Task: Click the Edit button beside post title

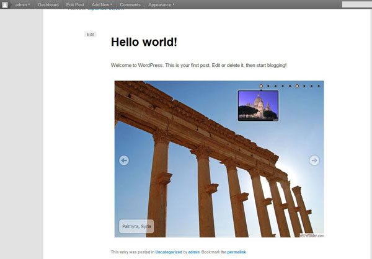Action: 91,35
